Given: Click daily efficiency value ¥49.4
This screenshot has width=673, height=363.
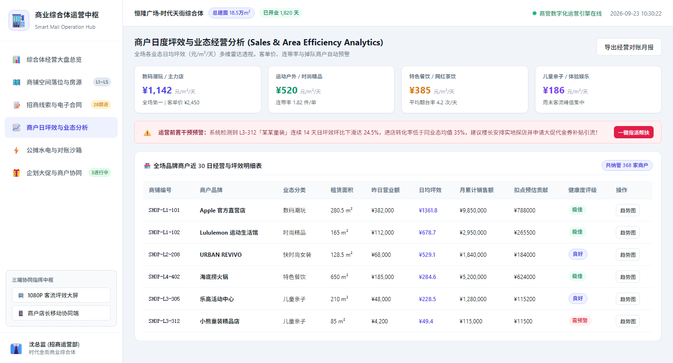Looking at the screenshot, I should tap(426, 321).
